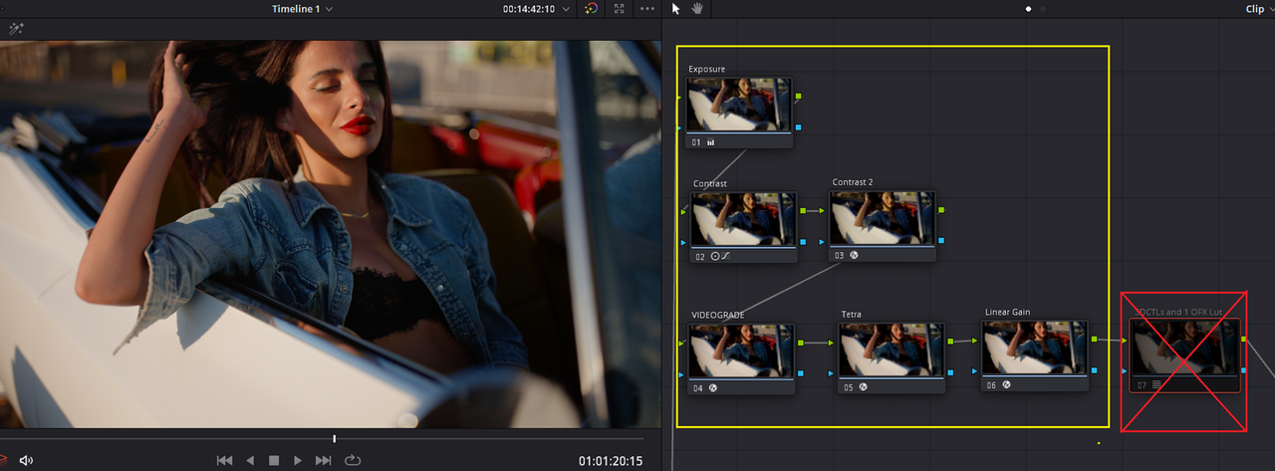Open the Timeline 1 dropdown
This screenshot has height=471, width=1275.
point(303,9)
